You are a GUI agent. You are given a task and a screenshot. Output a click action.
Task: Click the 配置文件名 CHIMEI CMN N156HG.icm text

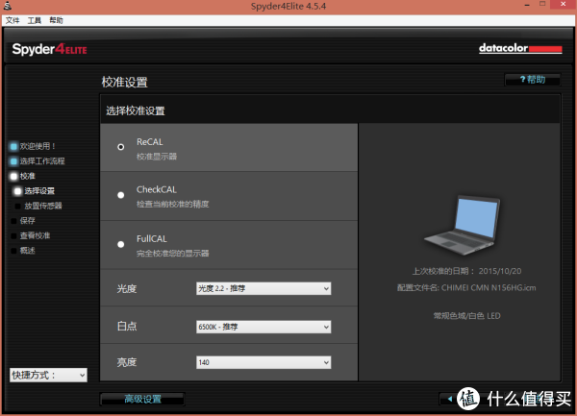pyautogui.click(x=466, y=288)
